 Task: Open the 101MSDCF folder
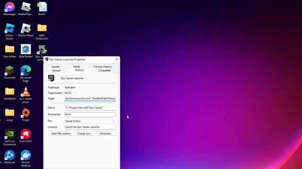9,93
